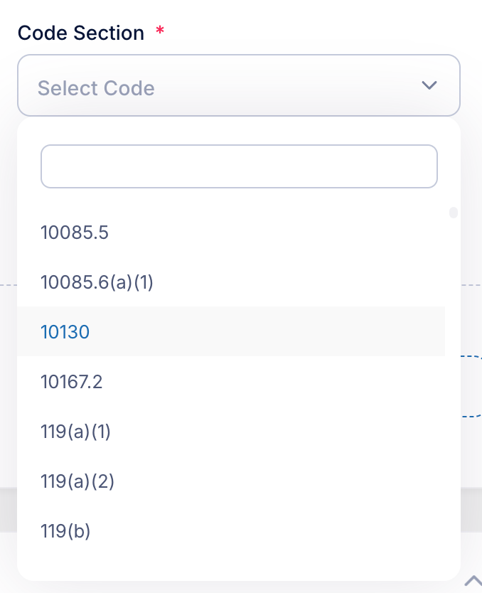Click the dashed blue outlined area at right
The width and height of the screenshot is (482, 593).
(471, 386)
